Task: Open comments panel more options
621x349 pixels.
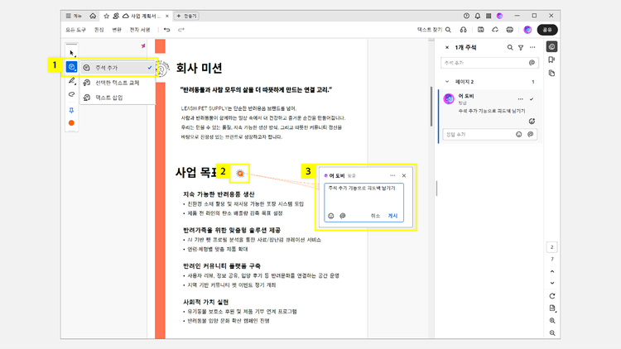Action: tap(532, 47)
